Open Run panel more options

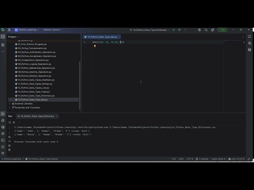pos(19,122)
